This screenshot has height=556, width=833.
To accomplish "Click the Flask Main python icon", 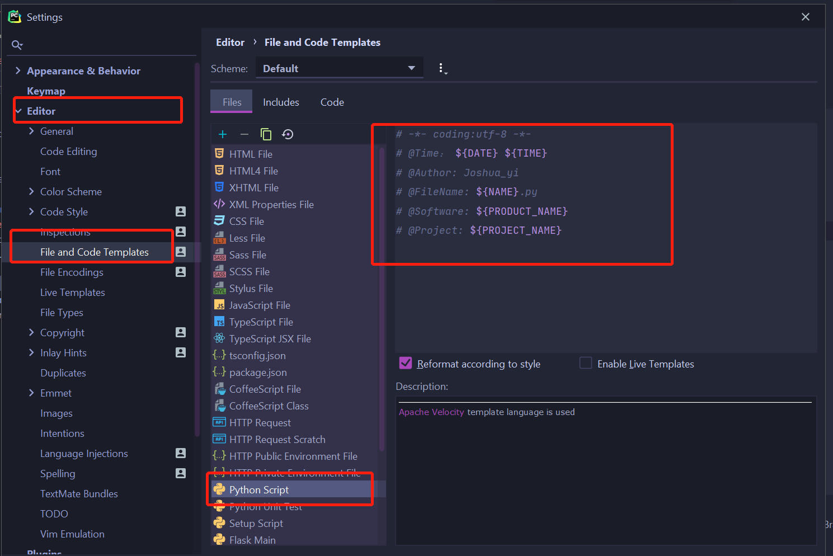I will pos(219,540).
